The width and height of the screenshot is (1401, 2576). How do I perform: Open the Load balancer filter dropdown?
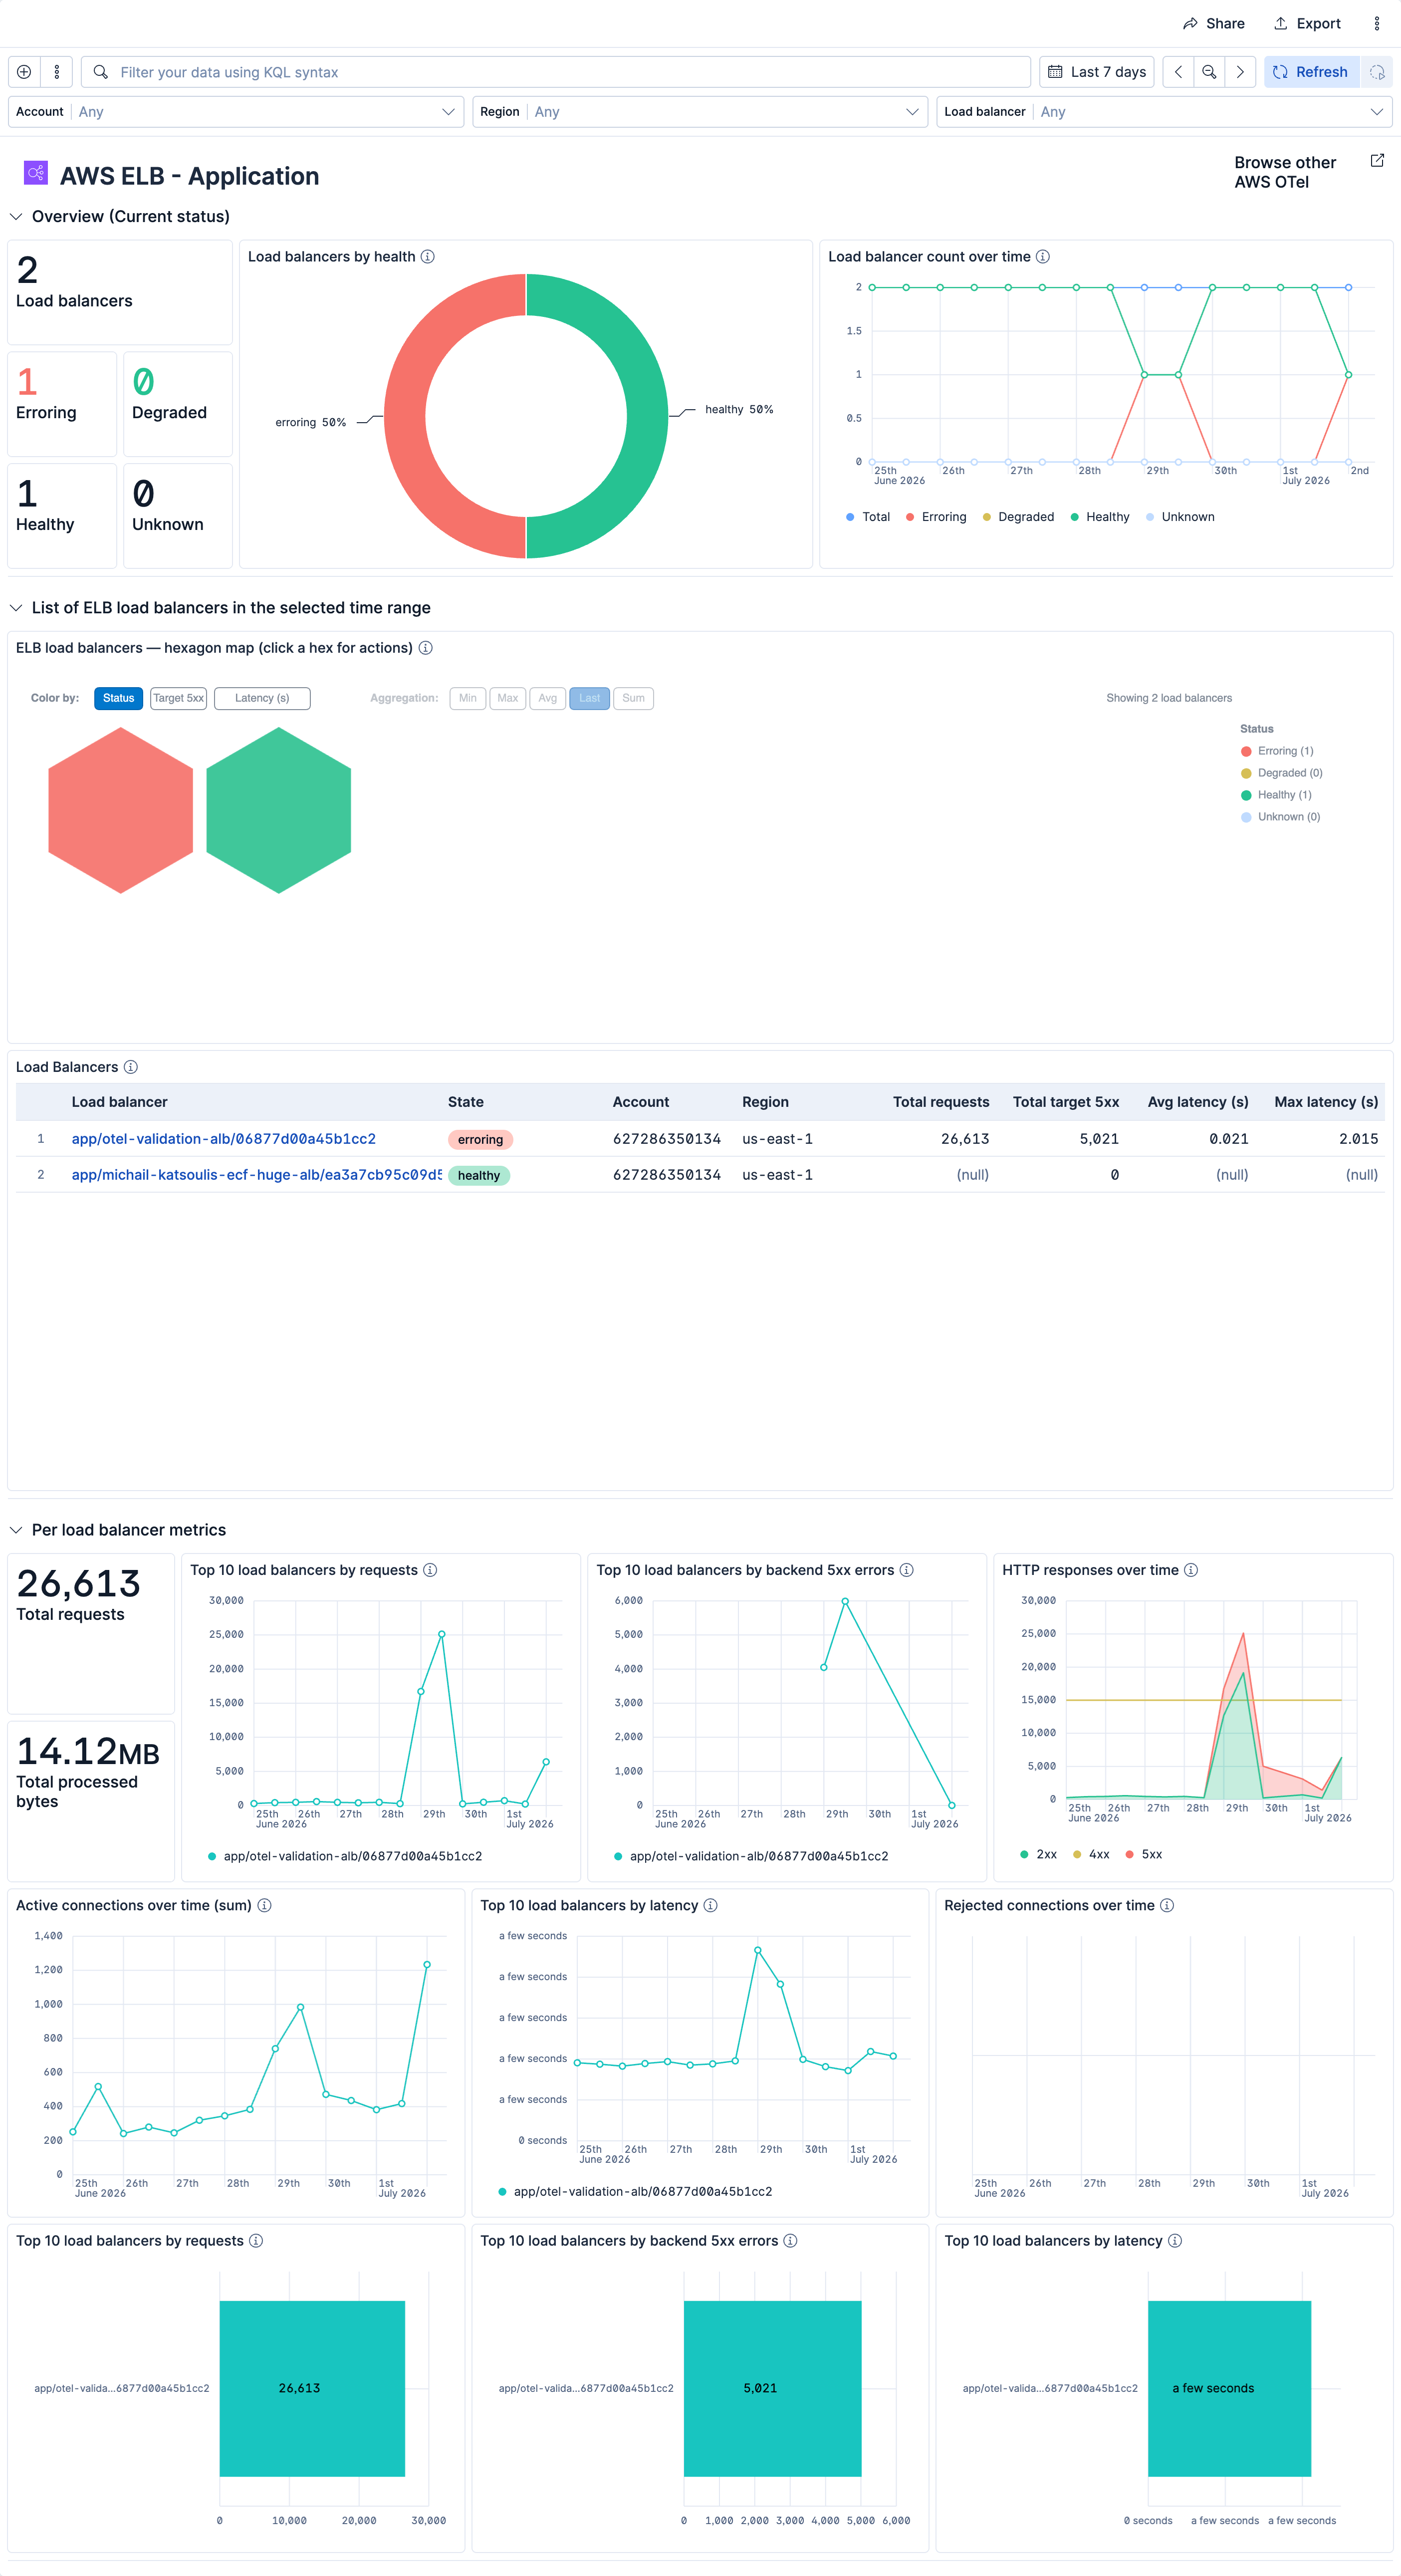[x=1165, y=112]
